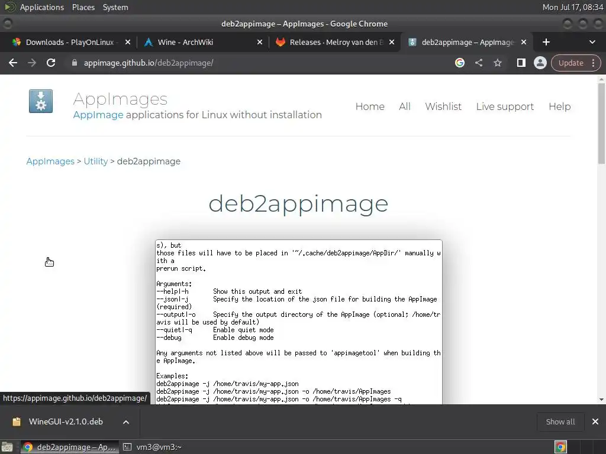Open the Places menu
Viewport: 606px width, 454px height.
(83, 7)
